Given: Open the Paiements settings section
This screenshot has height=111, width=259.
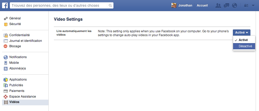Looking at the screenshot, I should coord(17,91).
